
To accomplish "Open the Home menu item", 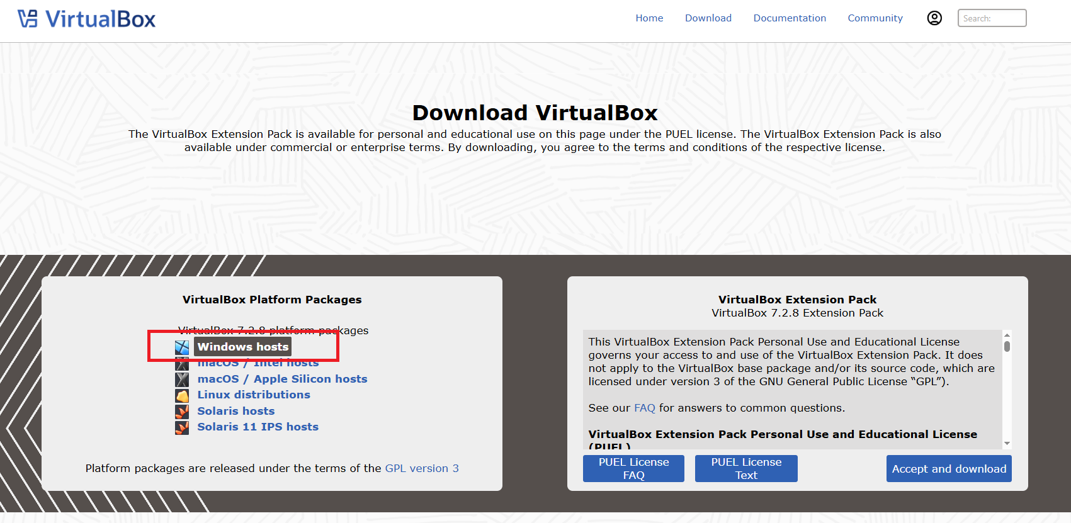I will click(649, 18).
